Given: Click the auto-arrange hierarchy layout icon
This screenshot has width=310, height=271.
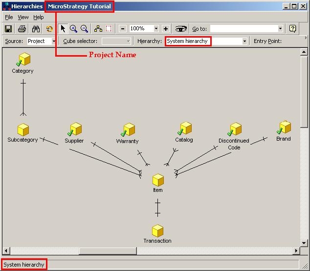Looking at the screenshot, I should 98,29.
